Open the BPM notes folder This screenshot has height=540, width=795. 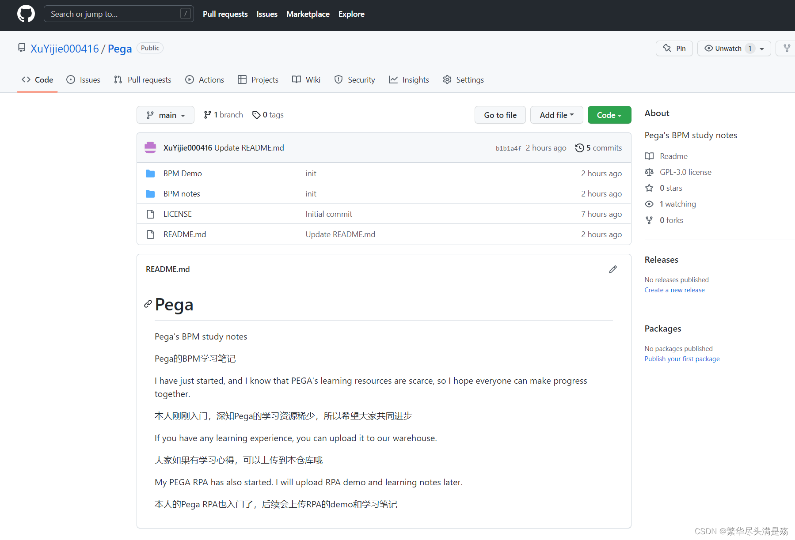coord(182,194)
